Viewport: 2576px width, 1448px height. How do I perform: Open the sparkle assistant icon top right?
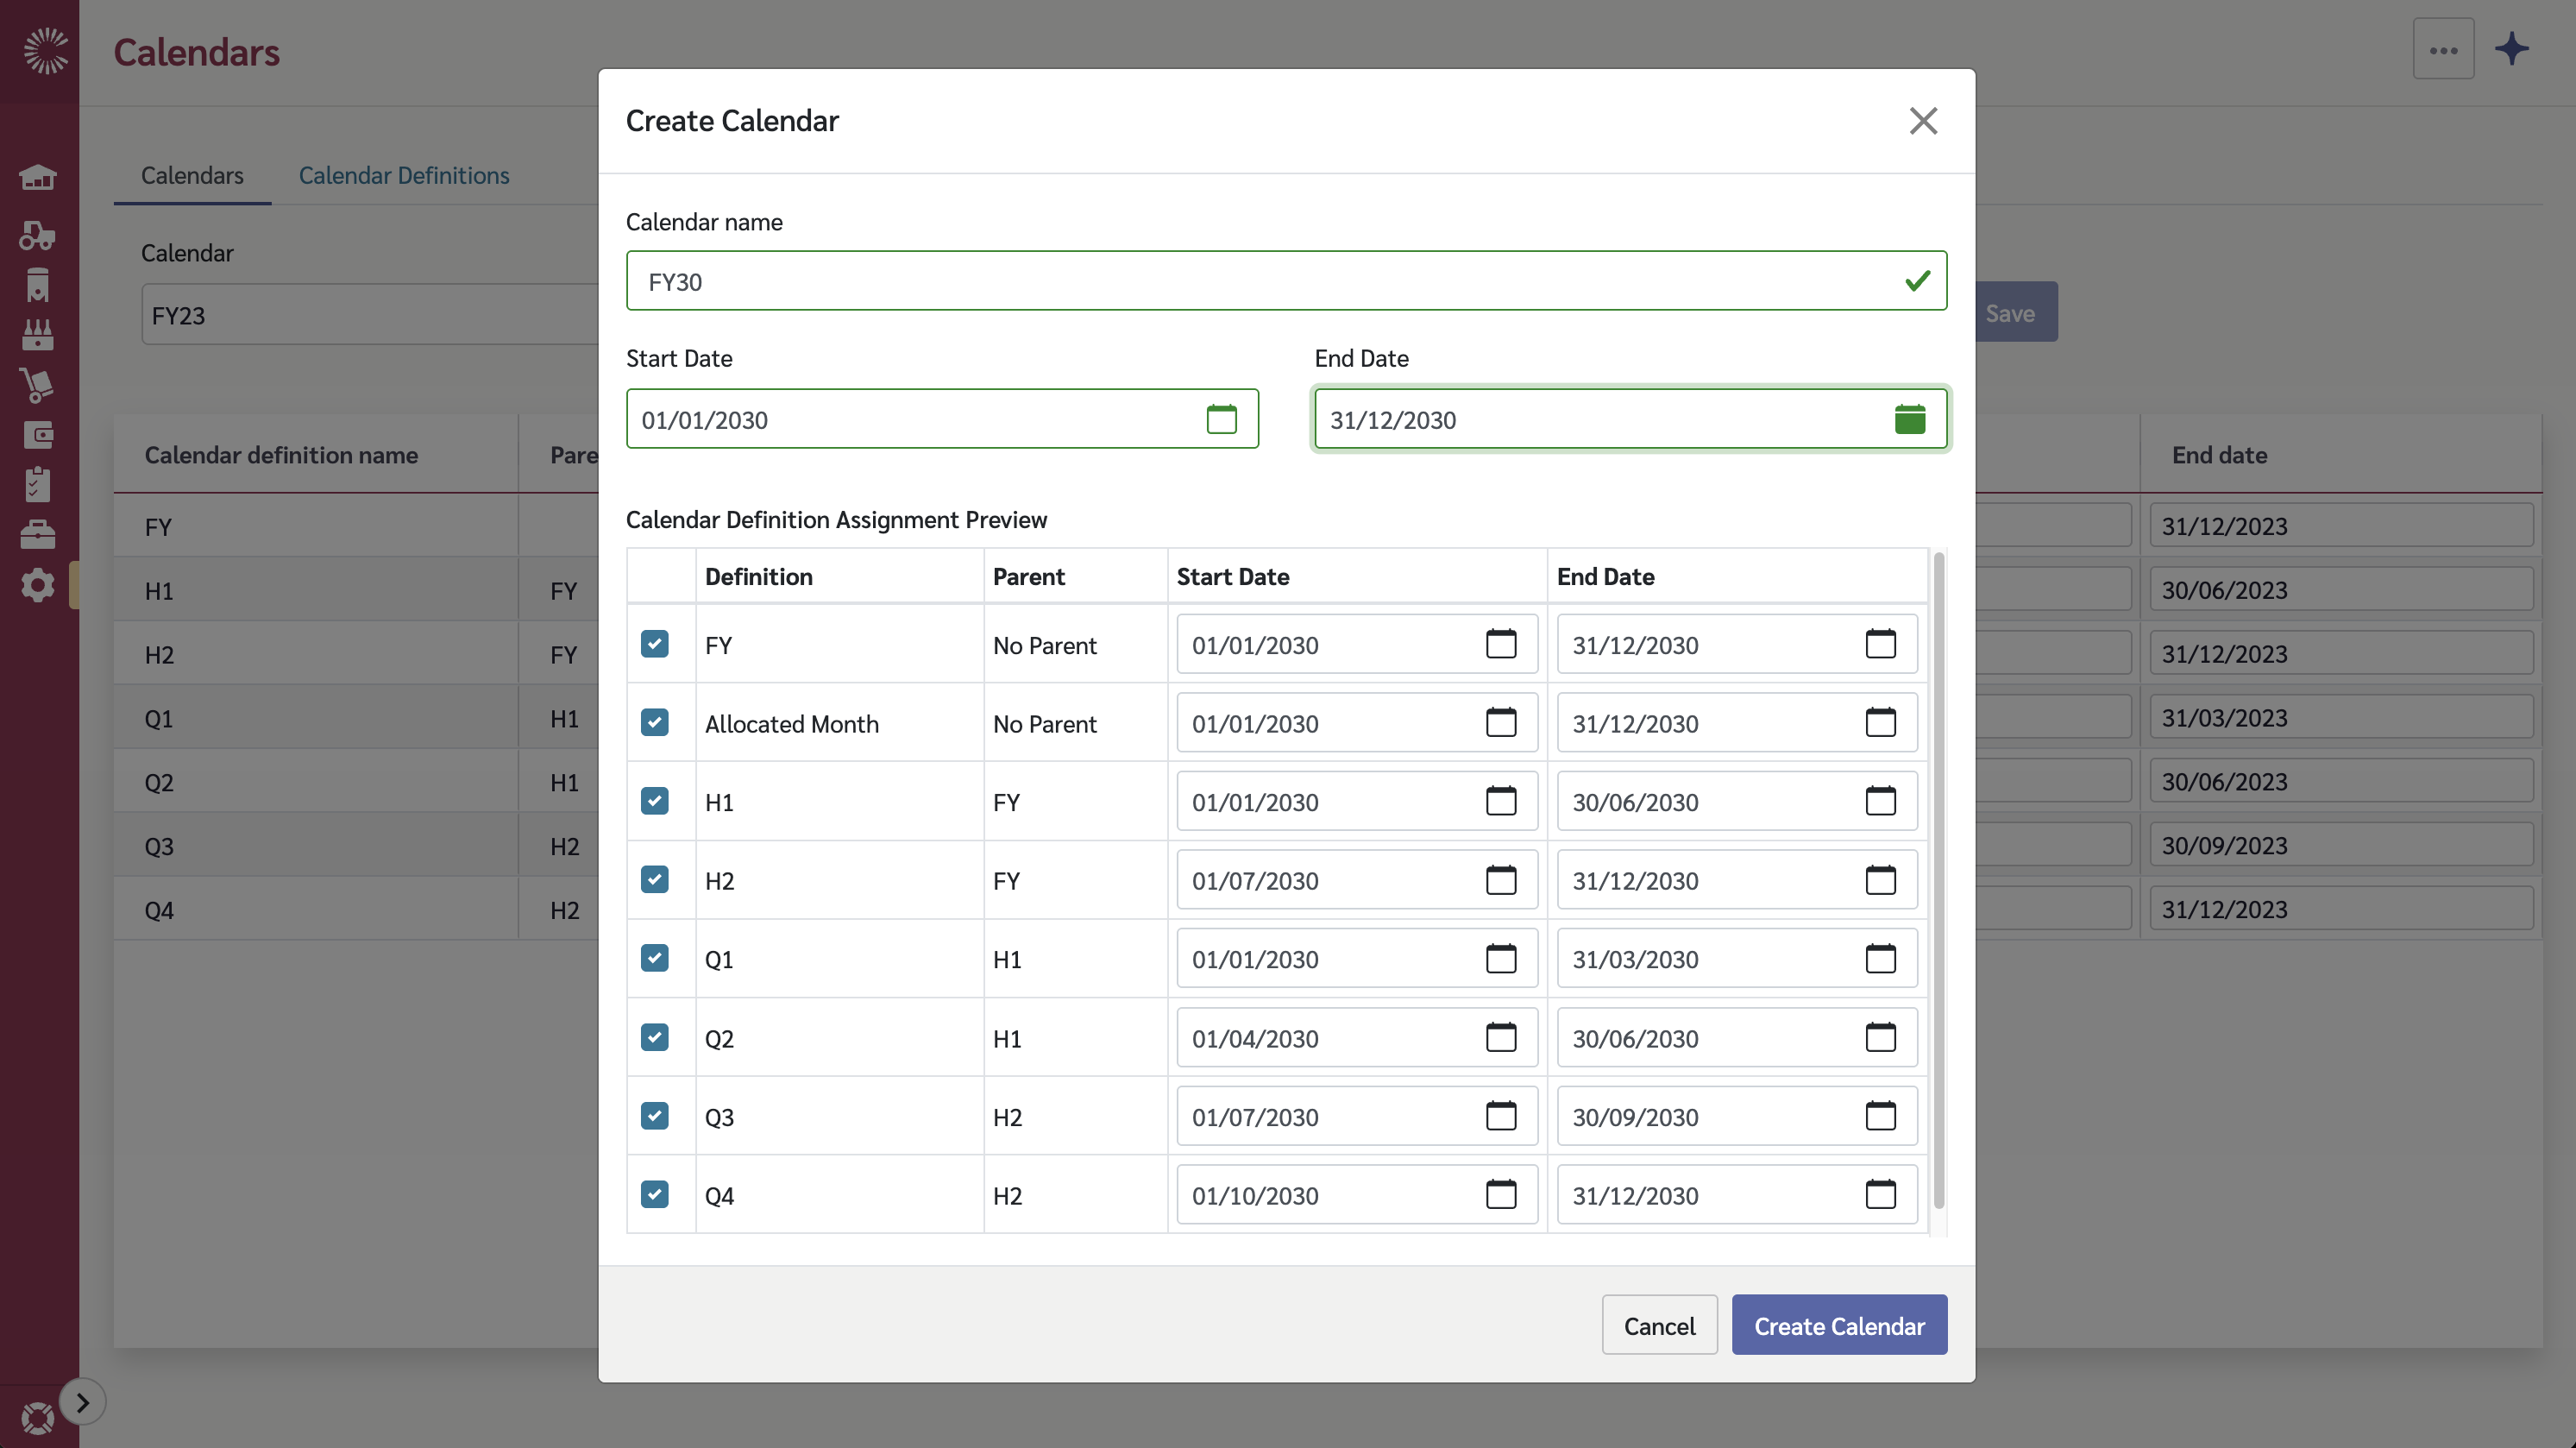point(2512,48)
